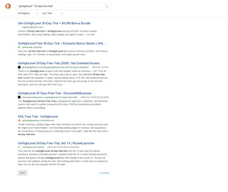228x192 pixels.
Task: Open 'GoHighLevel 30-Day Free Trial, Not 14 | RocketLauncher'
Action: (x=56, y=143)
